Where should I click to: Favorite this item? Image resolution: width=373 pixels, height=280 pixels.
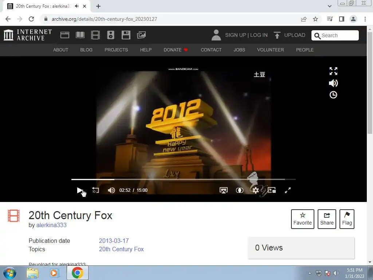[303, 219]
